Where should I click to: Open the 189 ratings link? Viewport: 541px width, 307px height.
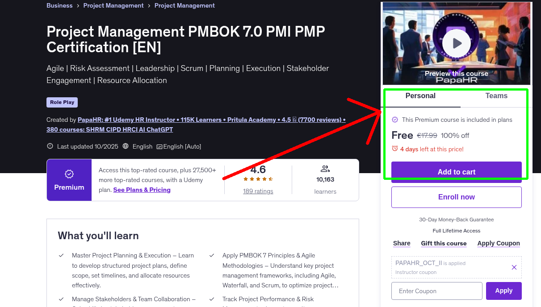pyautogui.click(x=258, y=191)
